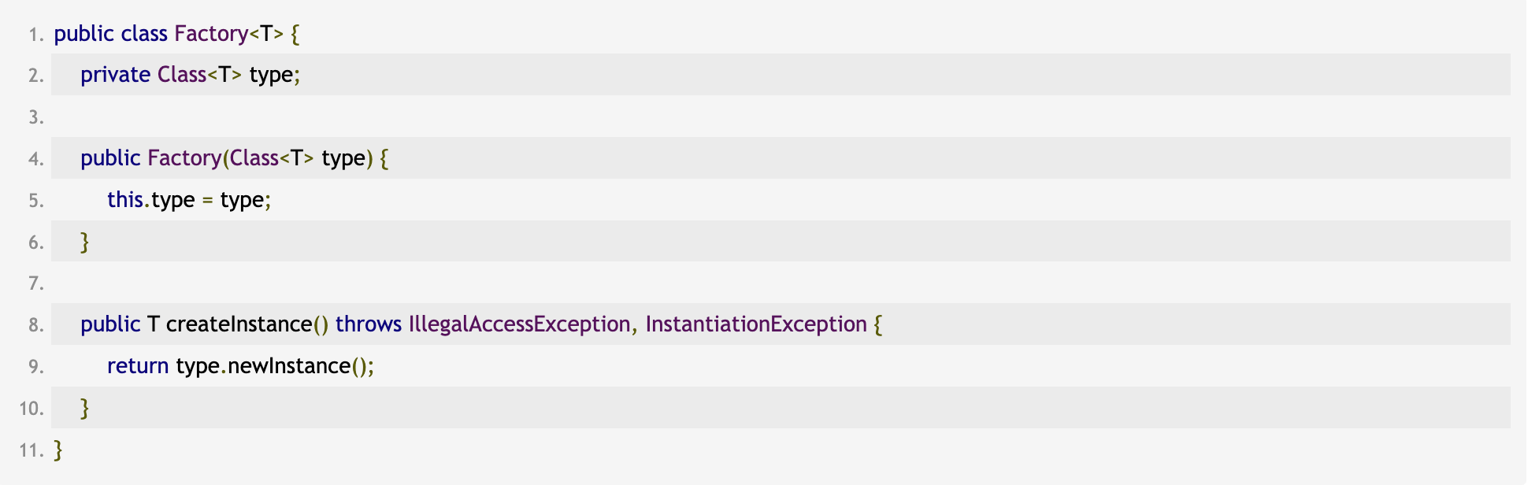1528x485 pixels.
Task: Click the equals sign on line 5
Action: [208, 202]
